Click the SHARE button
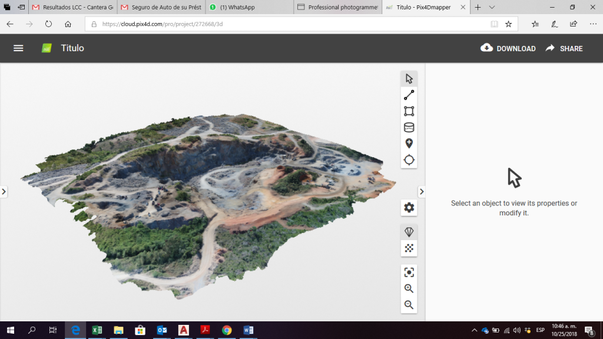Image resolution: width=603 pixels, height=339 pixels. pos(564,48)
